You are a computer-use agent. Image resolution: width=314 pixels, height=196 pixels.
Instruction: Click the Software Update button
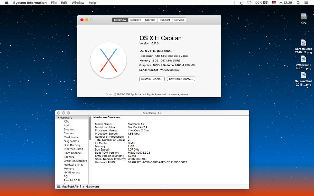point(181,79)
